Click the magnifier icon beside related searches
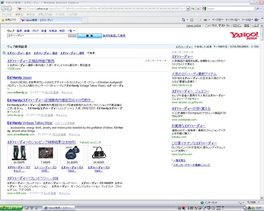Screen dimensions: 264x211 click(x=4, y=53)
